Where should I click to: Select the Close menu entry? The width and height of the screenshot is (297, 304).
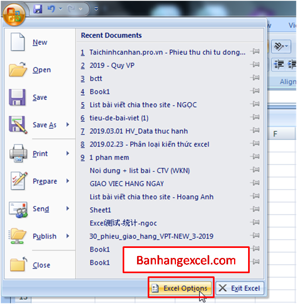41,265
